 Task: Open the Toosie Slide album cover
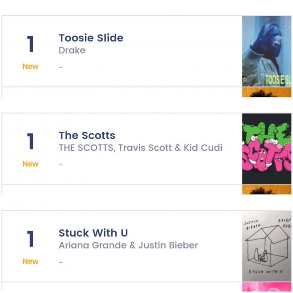click(267, 51)
